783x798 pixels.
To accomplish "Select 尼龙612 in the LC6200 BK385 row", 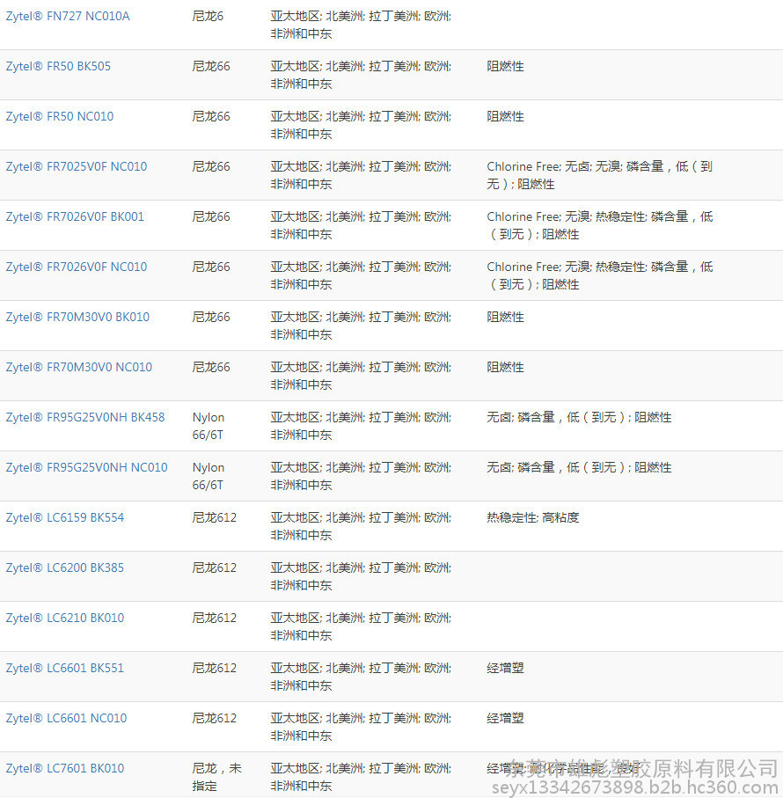I will pos(214,567).
